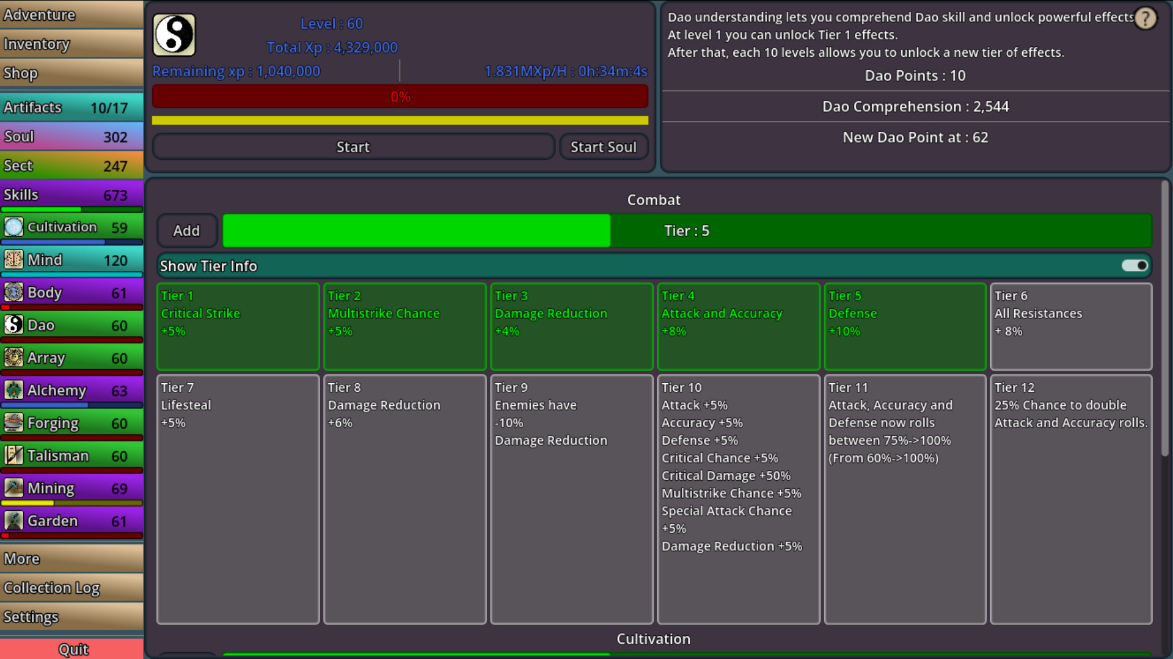
Task: Click the Start Soul button
Action: [604, 146]
